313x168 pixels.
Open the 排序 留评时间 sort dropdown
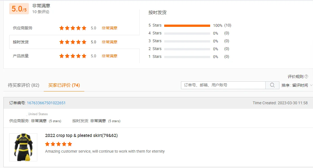point(296,85)
